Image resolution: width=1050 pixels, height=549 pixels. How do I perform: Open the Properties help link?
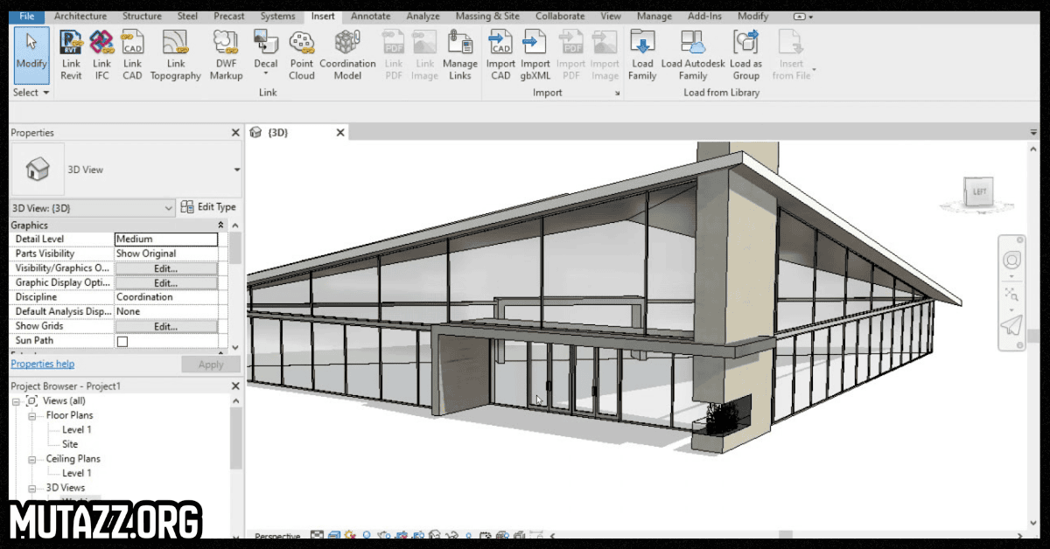(x=42, y=364)
